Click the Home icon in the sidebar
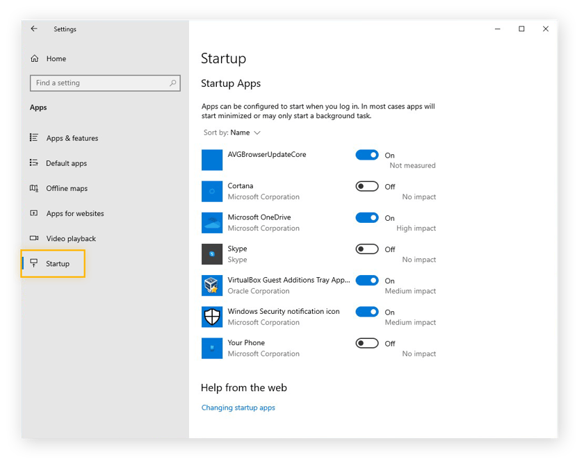The height and width of the screenshot is (466, 584). pyautogui.click(x=34, y=58)
